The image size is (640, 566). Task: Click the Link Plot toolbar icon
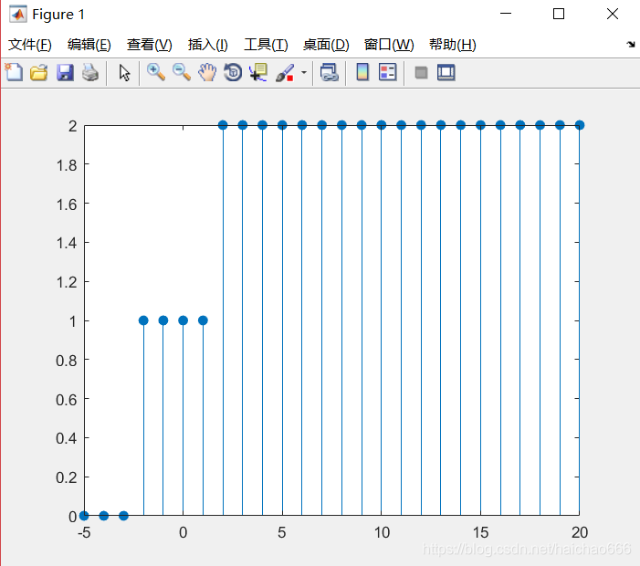(x=329, y=73)
